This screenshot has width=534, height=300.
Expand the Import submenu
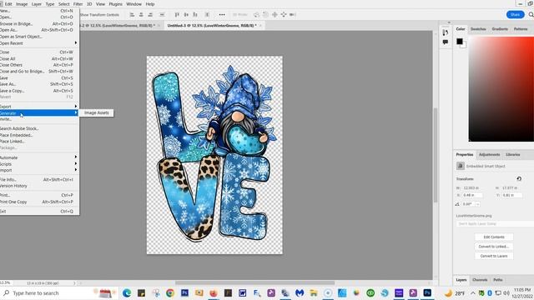pyautogui.click(x=39, y=170)
